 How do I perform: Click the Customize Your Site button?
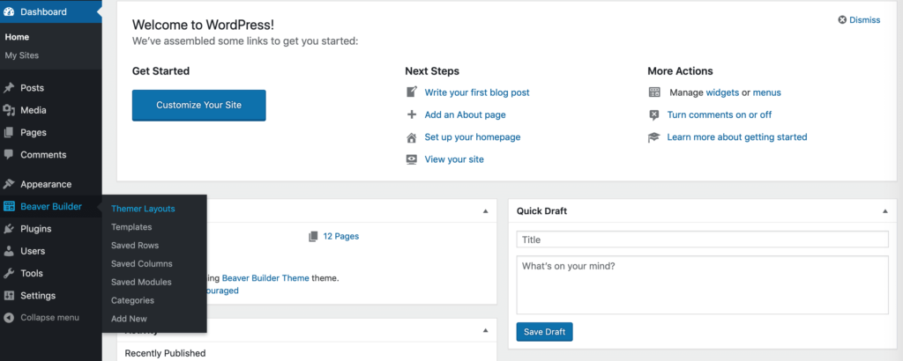198,105
